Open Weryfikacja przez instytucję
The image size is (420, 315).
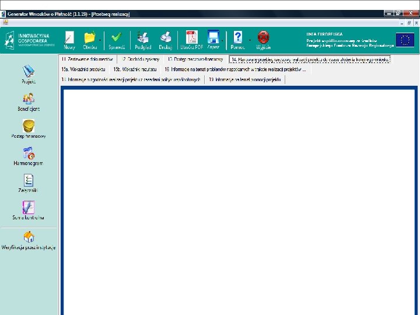pos(29,240)
